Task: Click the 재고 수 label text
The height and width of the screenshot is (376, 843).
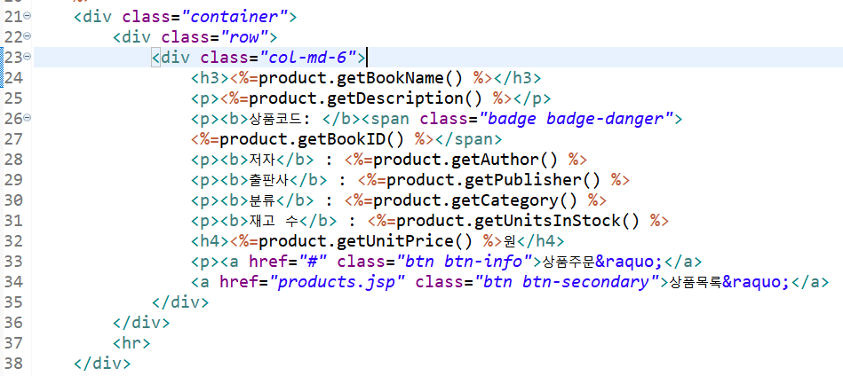Action: click(x=274, y=221)
